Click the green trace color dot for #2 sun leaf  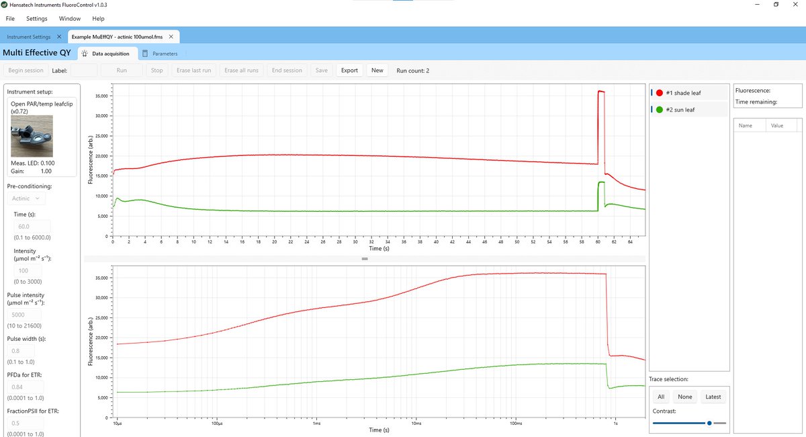[659, 109]
